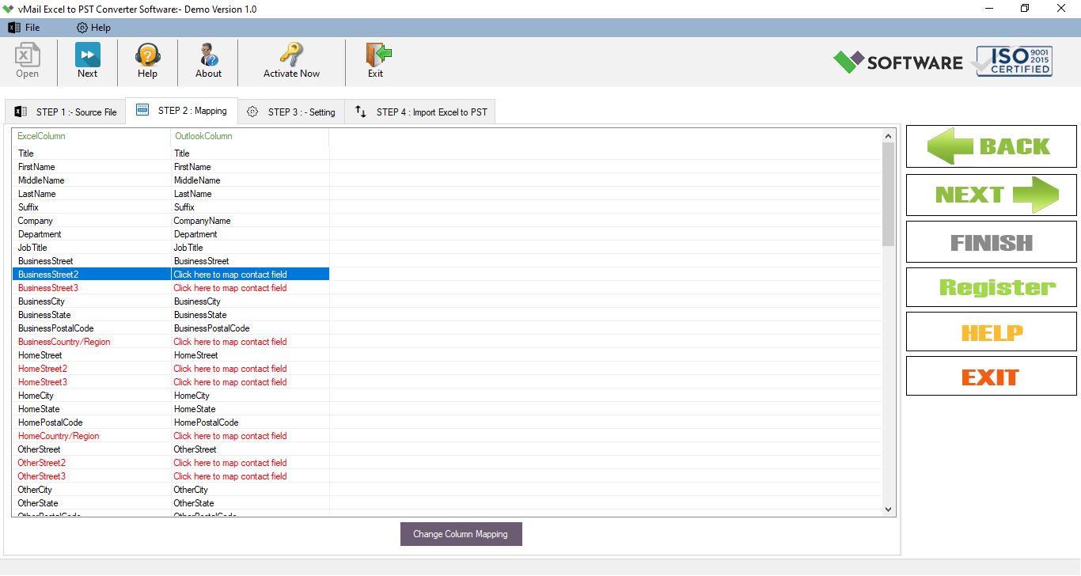Click the Register button
The width and height of the screenshot is (1081, 576).
(x=991, y=287)
